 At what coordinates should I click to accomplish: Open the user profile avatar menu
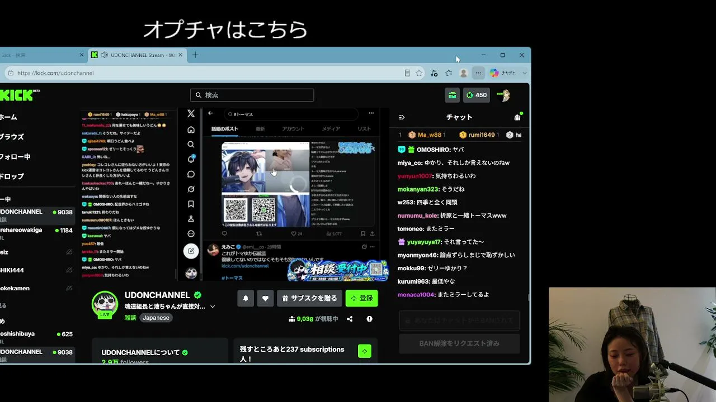pos(503,95)
